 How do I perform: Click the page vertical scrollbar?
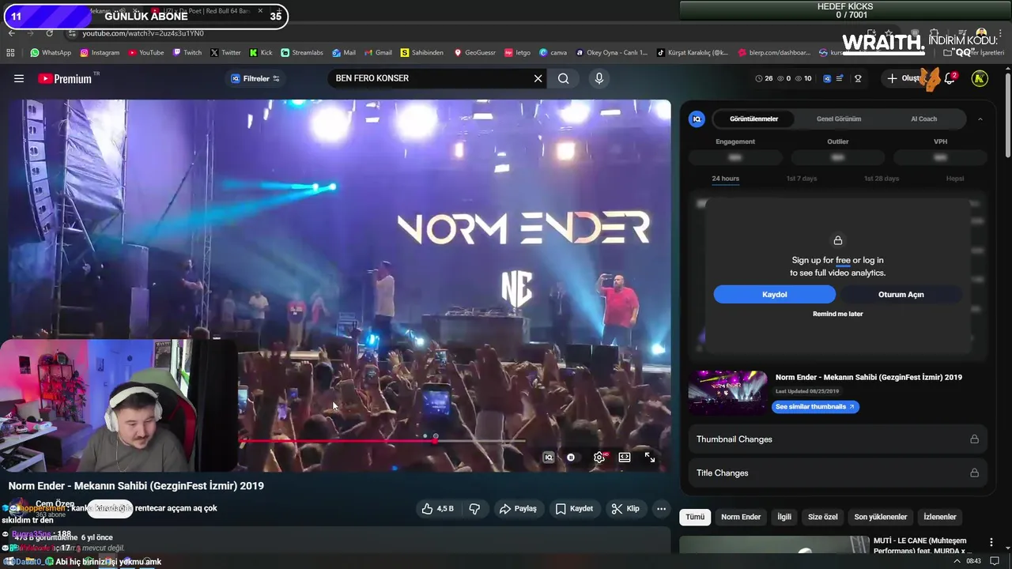pos(1007,115)
